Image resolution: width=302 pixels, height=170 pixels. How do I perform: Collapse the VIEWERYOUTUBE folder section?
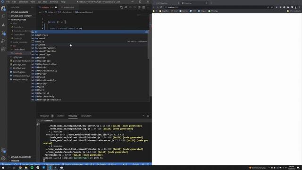point(18,20)
